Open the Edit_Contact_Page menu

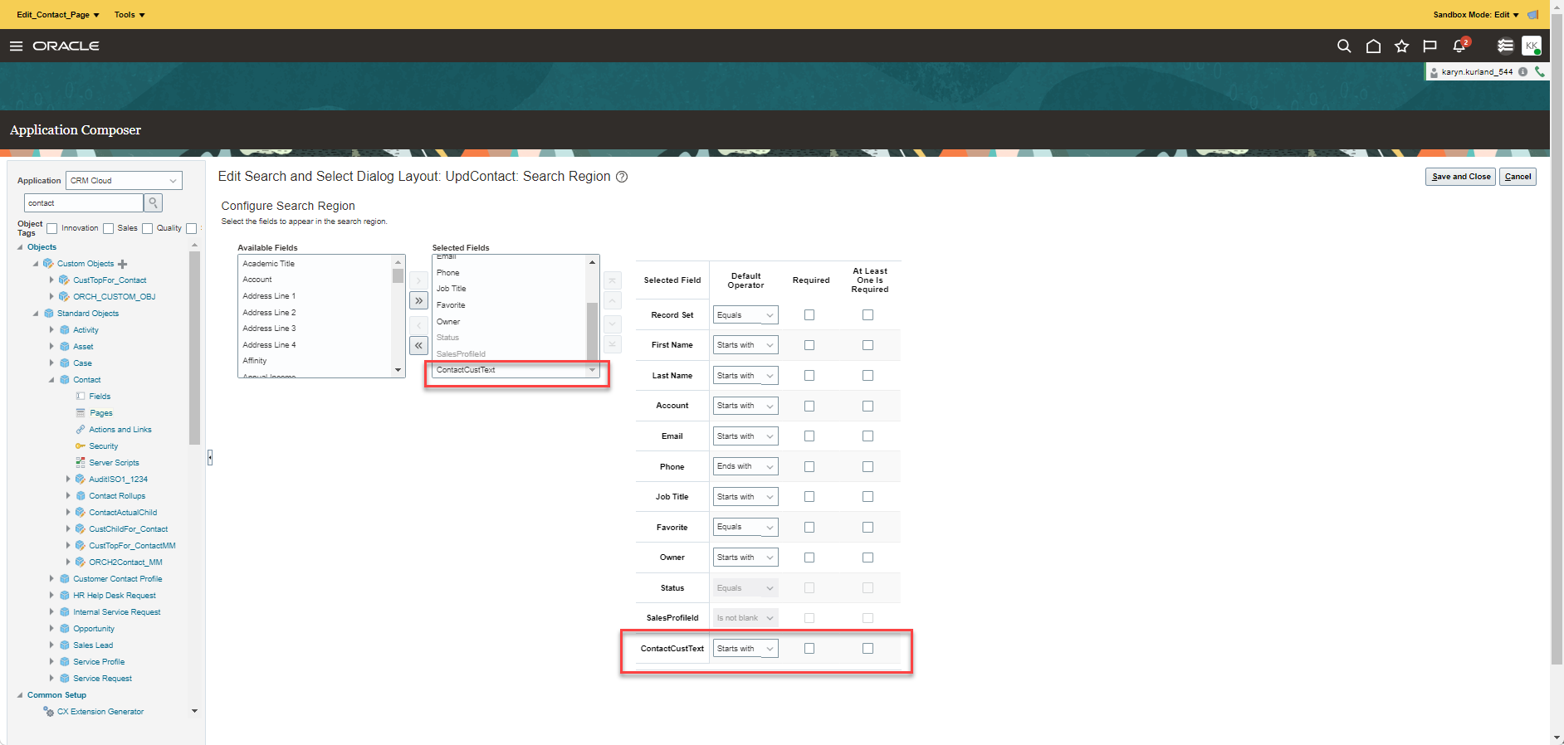pyautogui.click(x=58, y=15)
